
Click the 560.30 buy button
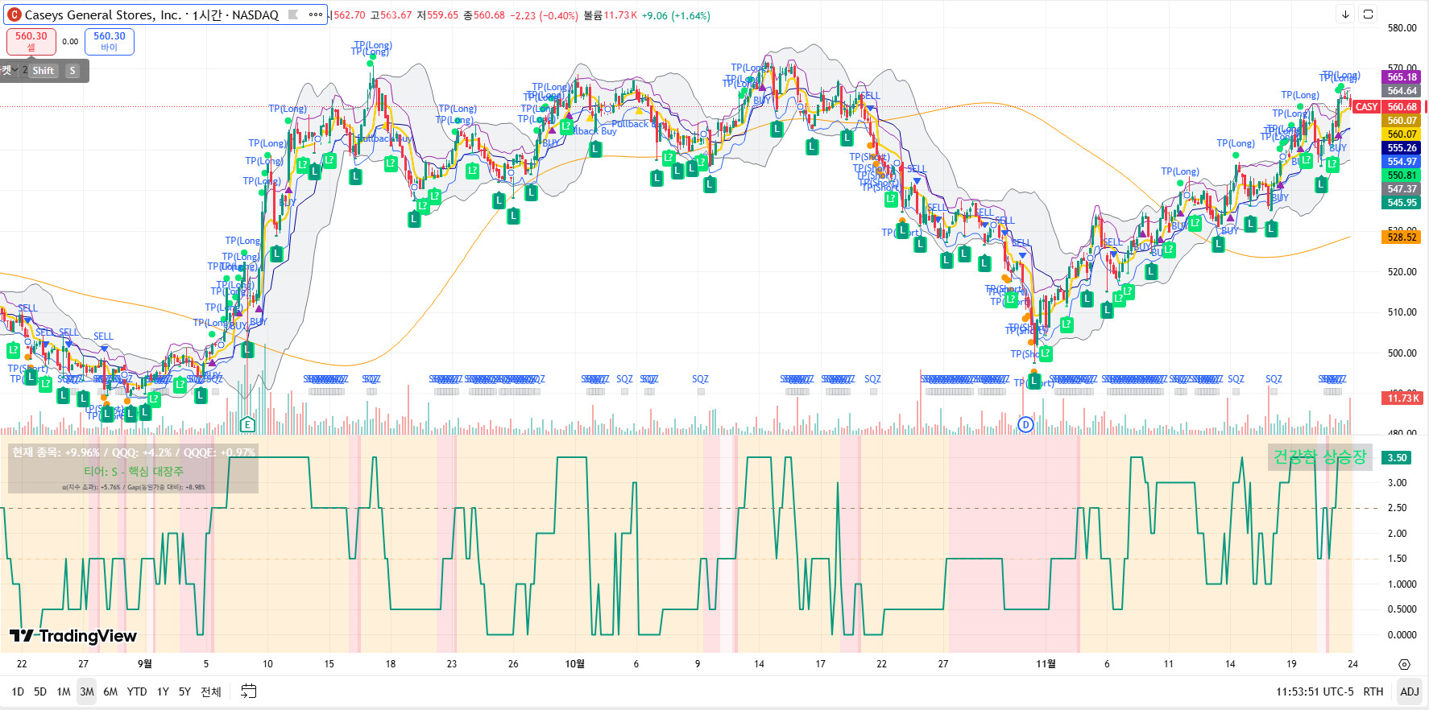110,41
